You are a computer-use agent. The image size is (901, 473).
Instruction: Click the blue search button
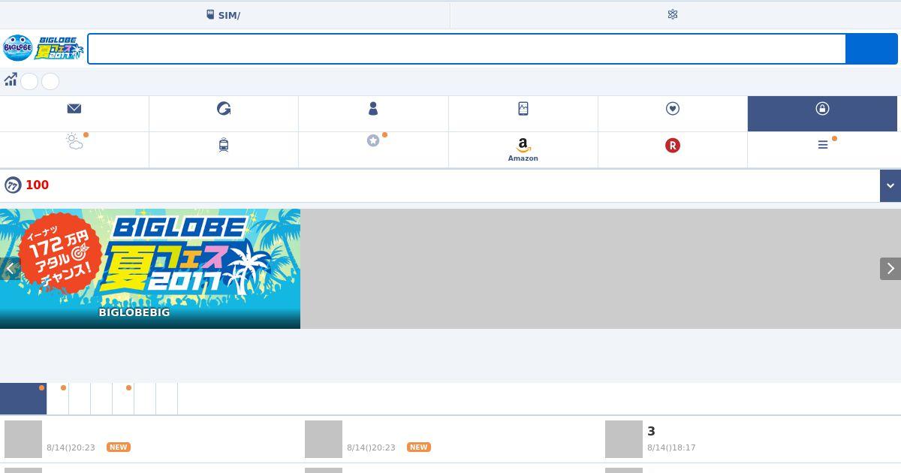coord(872,49)
